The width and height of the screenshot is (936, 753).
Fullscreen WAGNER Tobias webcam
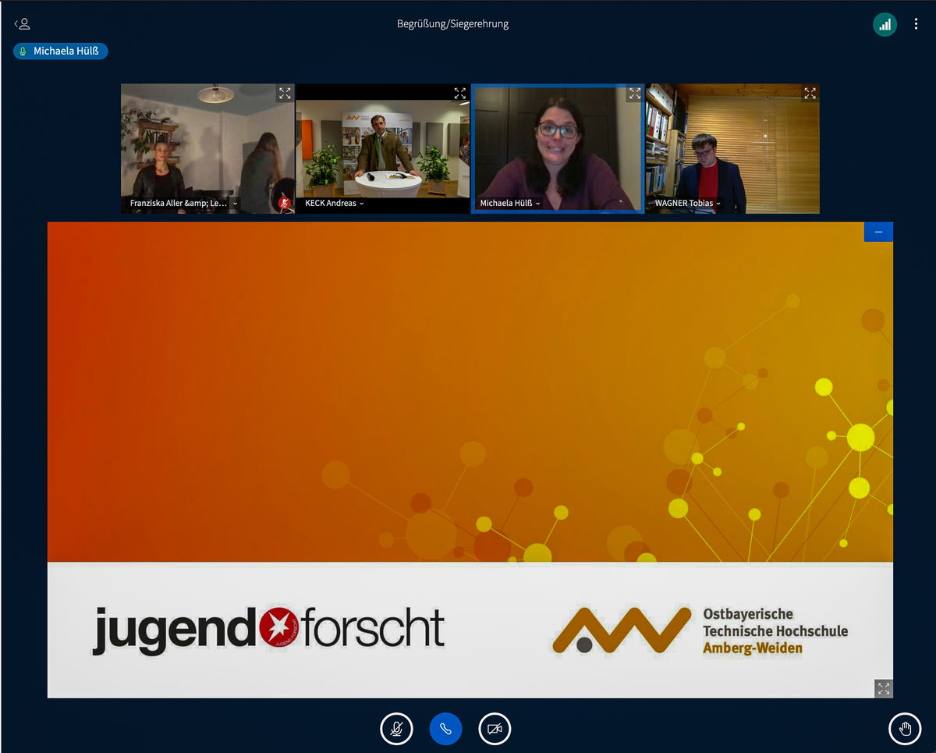point(810,93)
